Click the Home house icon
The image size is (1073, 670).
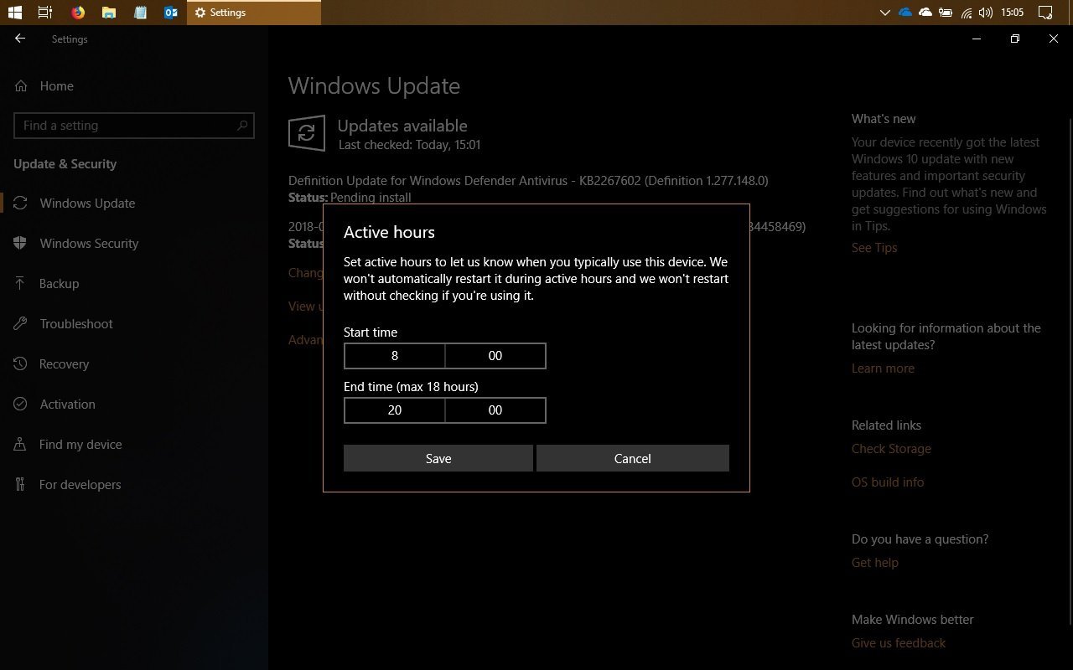click(x=21, y=86)
